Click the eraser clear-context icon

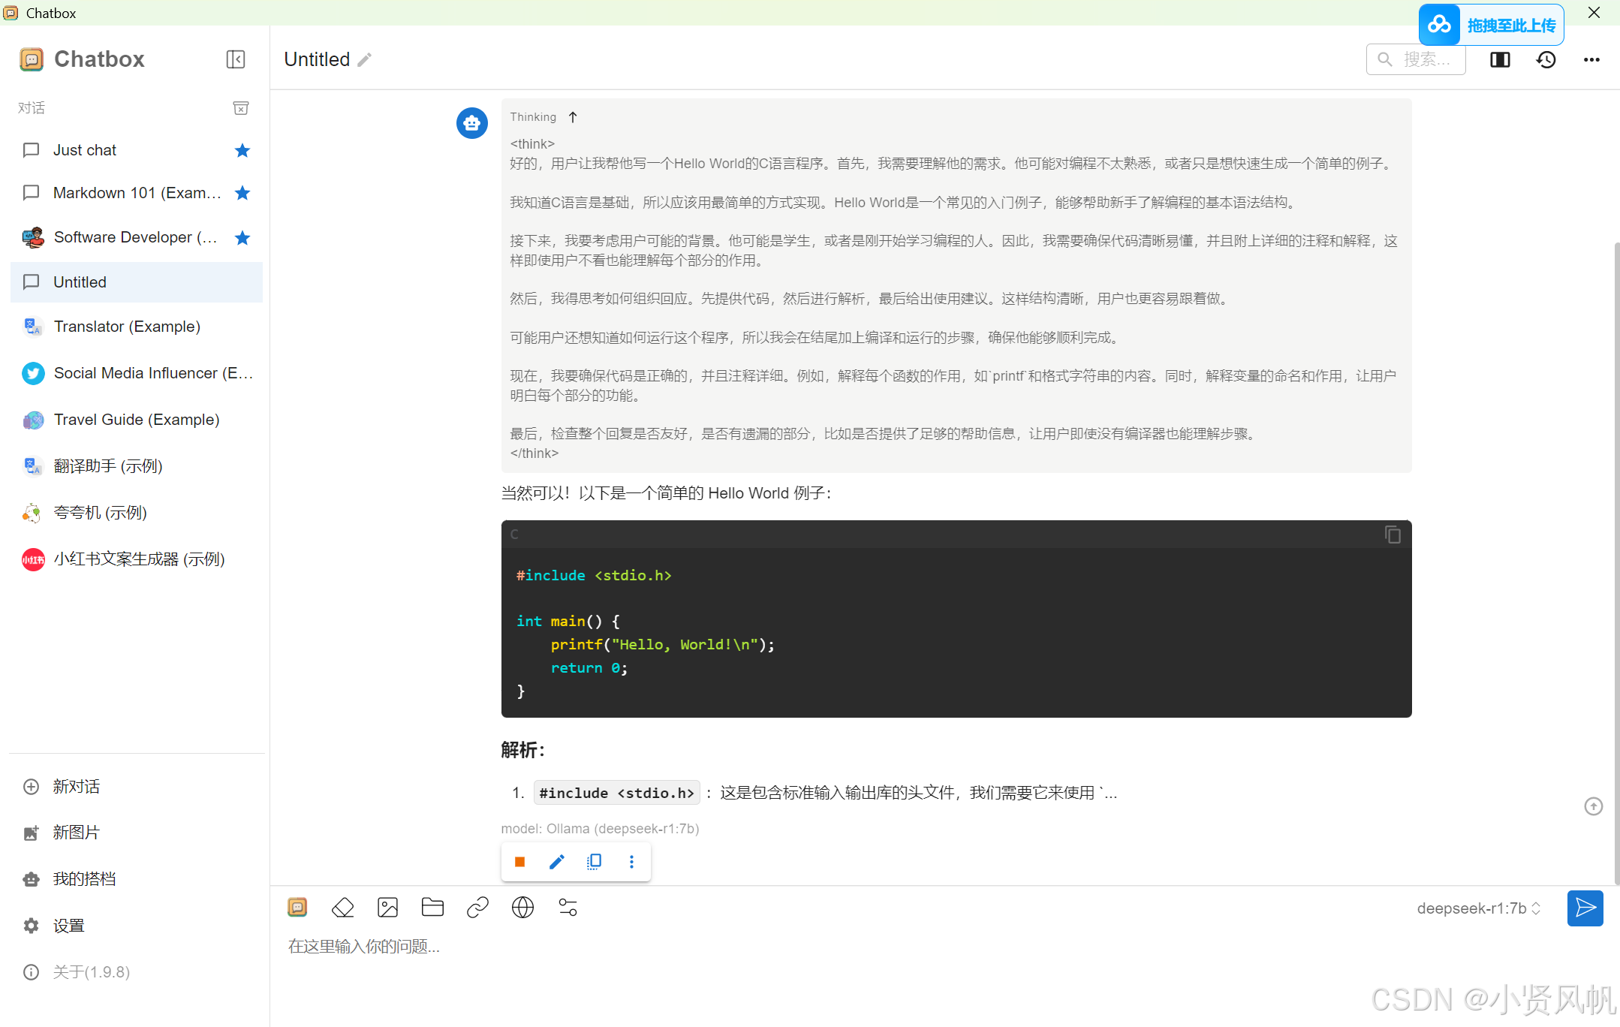342,908
